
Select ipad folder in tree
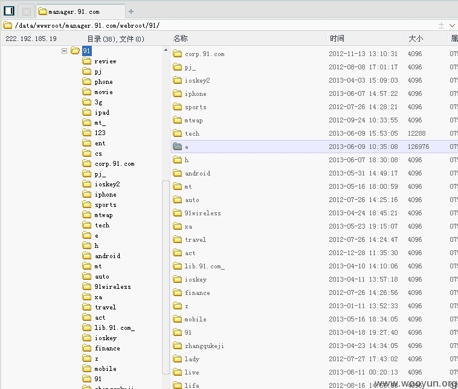coord(102,113)
